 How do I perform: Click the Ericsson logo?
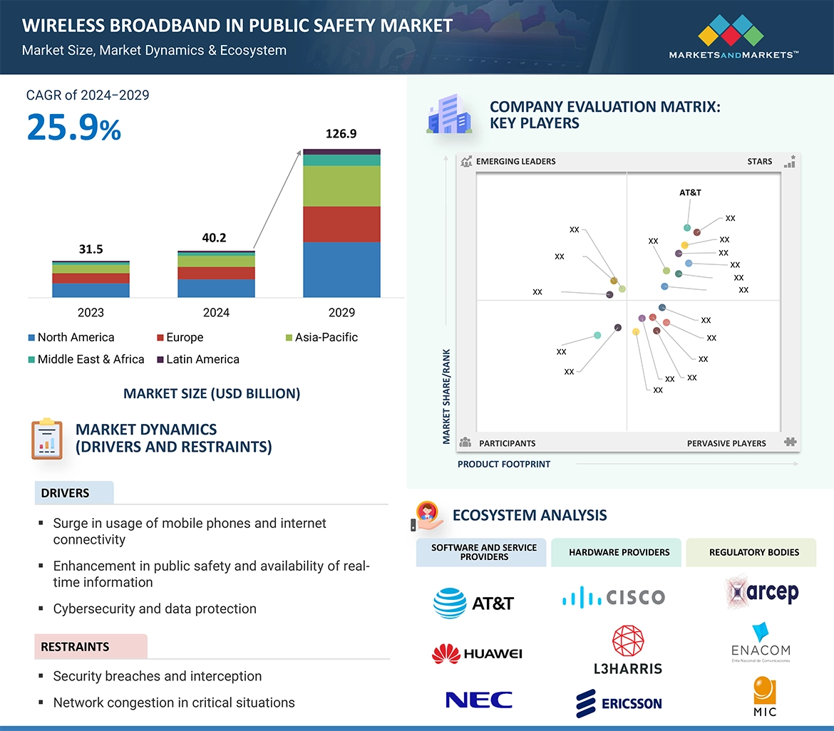coord(619,703)
